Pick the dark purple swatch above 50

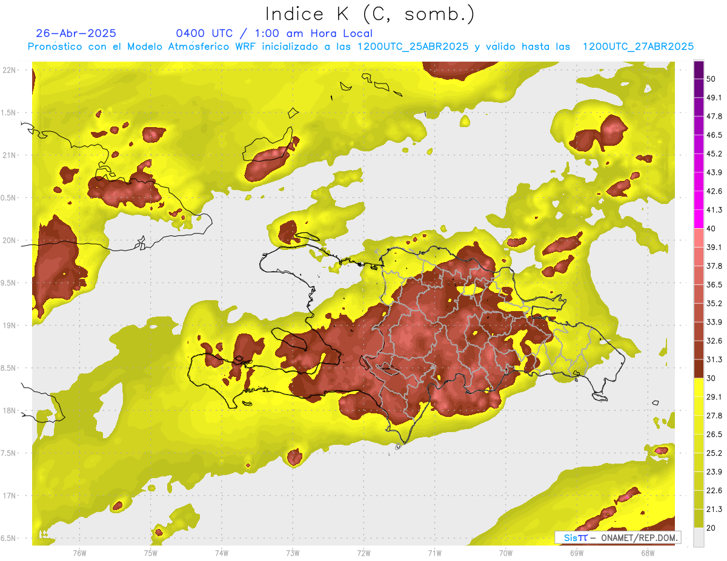[699, 70]
